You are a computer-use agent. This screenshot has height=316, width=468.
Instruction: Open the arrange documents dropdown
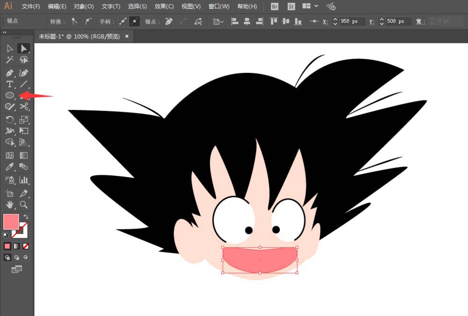(310, 6)
